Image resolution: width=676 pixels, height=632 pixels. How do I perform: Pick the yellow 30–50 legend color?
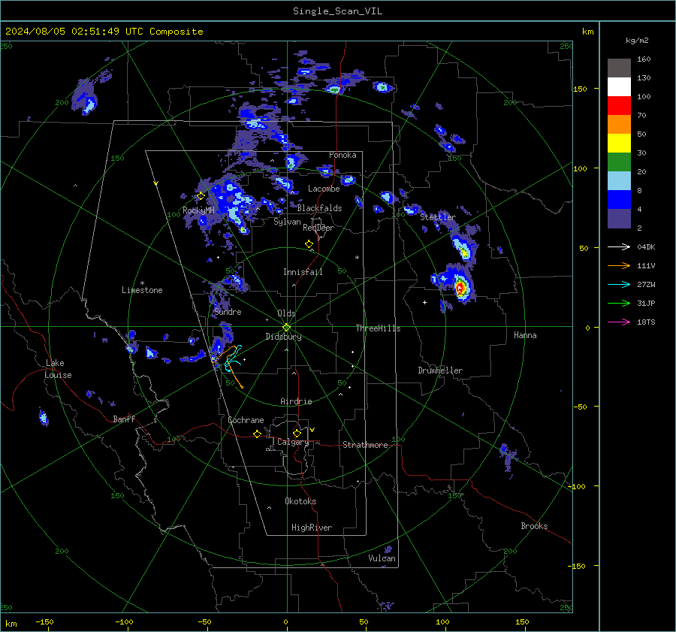[x=619, y=144]
